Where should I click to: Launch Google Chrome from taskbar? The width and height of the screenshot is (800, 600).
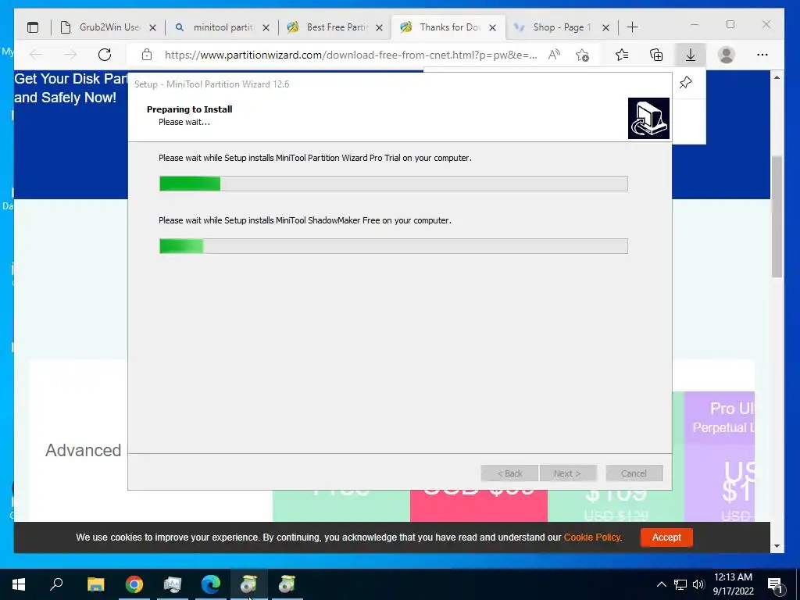click(x=134, y=584)
